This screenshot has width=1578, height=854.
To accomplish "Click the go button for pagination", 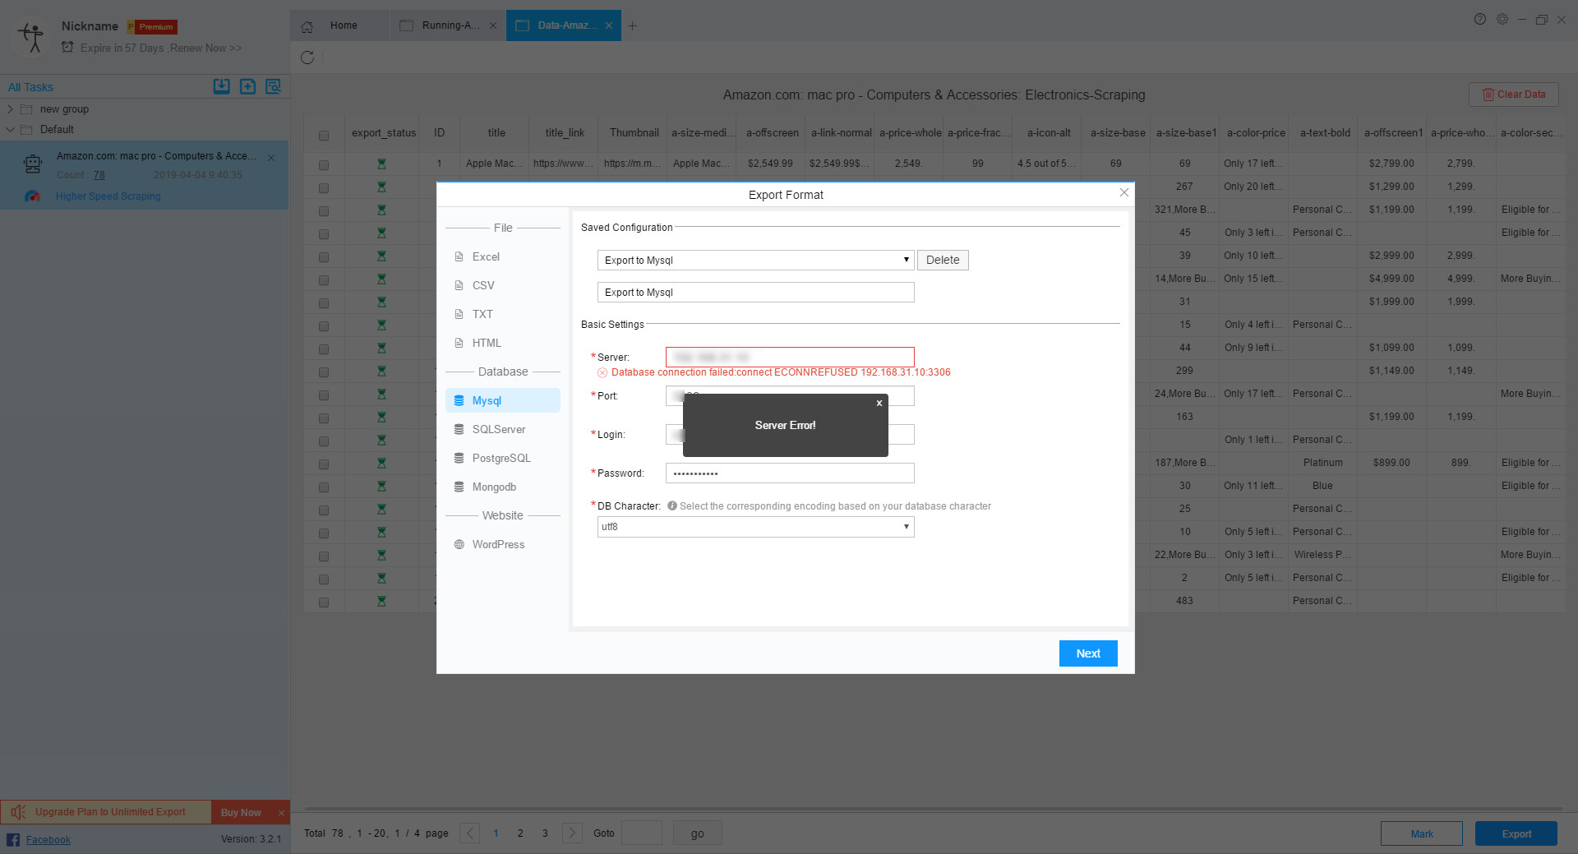I will click(x=697, y=833).
